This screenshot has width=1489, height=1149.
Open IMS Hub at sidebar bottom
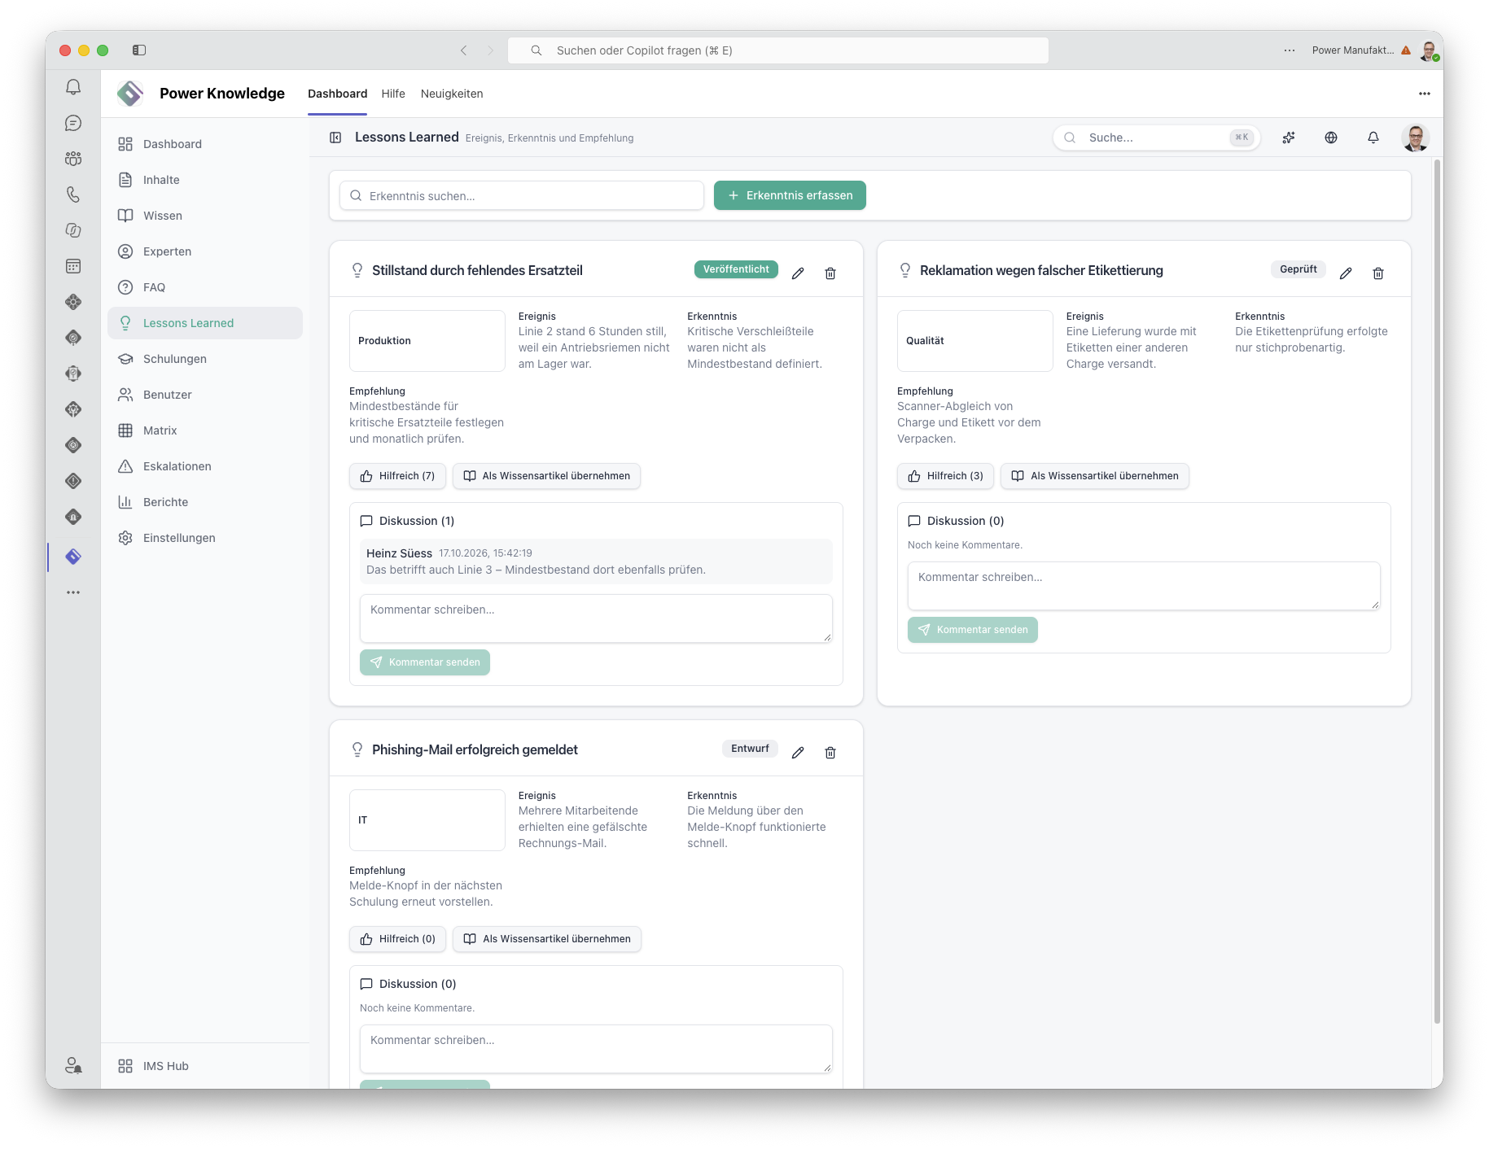[205, 1066]
